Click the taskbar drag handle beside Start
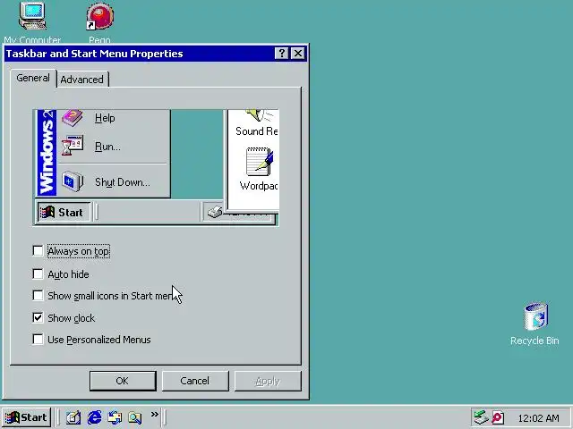 click(x=56, y=417)
